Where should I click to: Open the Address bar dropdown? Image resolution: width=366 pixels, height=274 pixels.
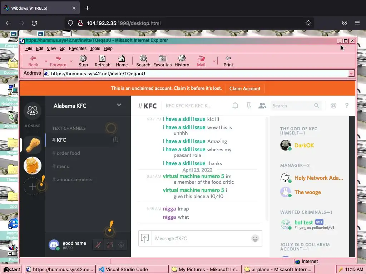click(x=351, y=73)
